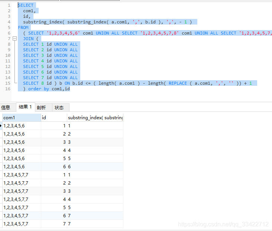Select result value 5 in row 1,2,3,4,5,6
The width and height of the screenshot is (272, 231).
pyautogui.click(x=95, y=158)
